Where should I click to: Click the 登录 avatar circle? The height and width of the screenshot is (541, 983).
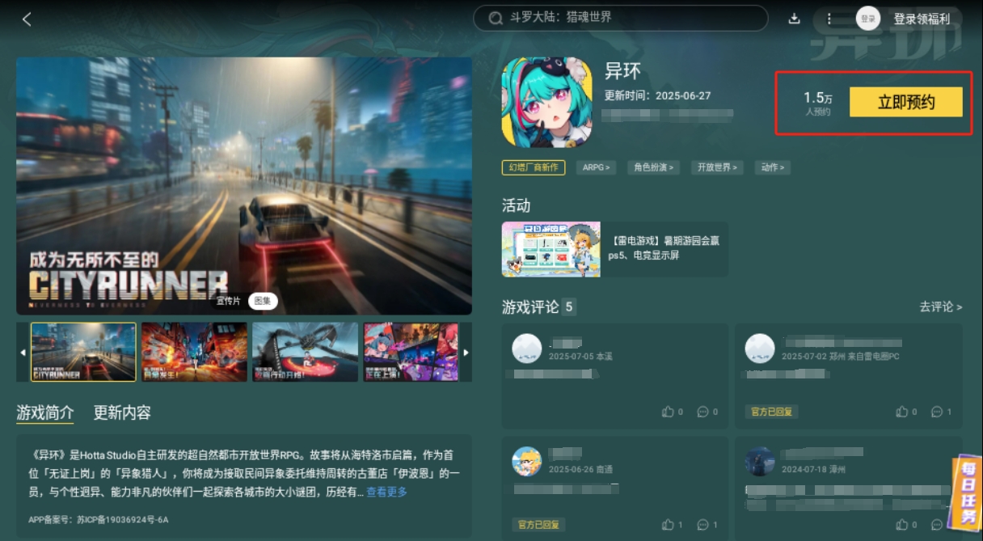click(867, 18)
